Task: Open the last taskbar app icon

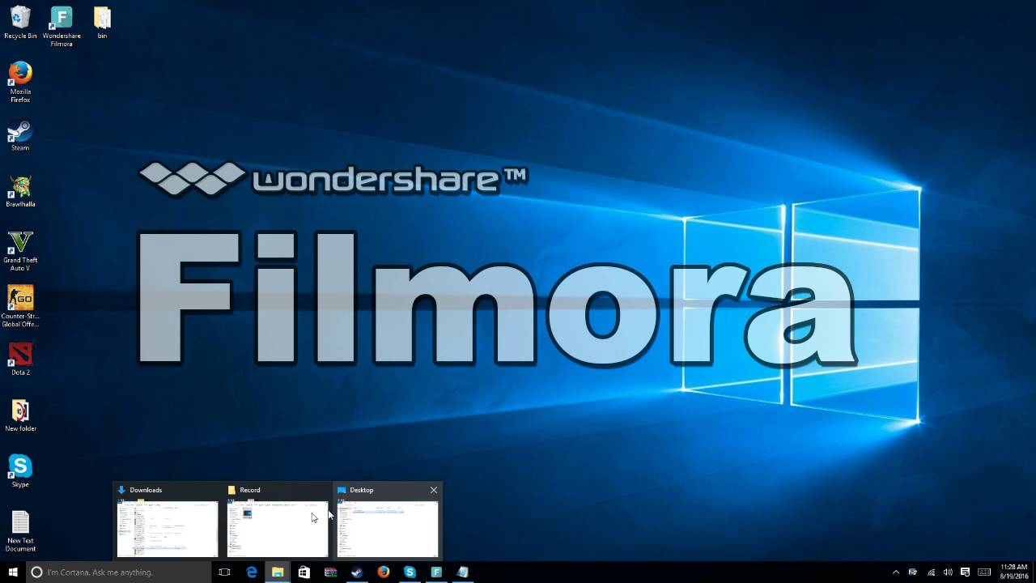Action: [x=462, y=572]
